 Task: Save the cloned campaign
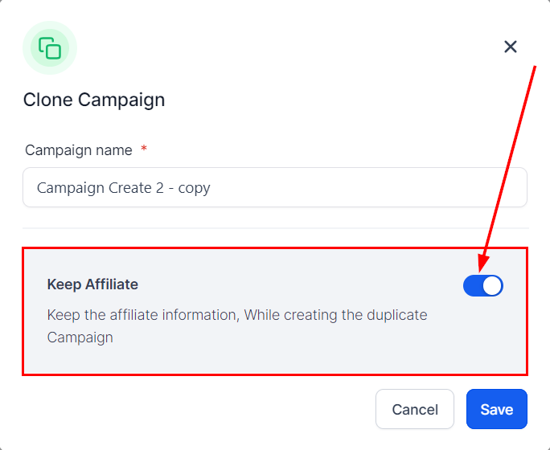pyautogui.click(x=496, y=409)
